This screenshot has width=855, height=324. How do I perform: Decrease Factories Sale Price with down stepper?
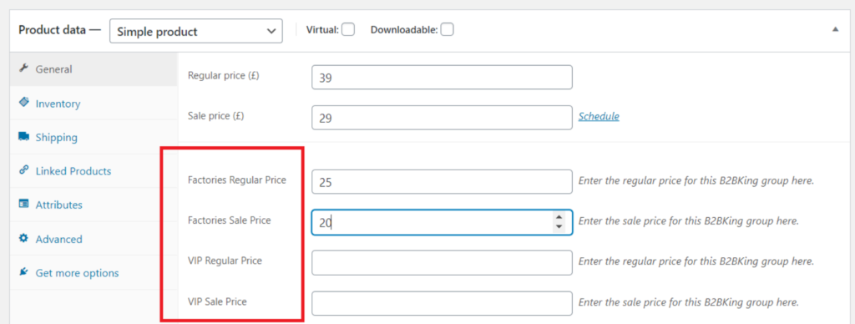(559, 226)
